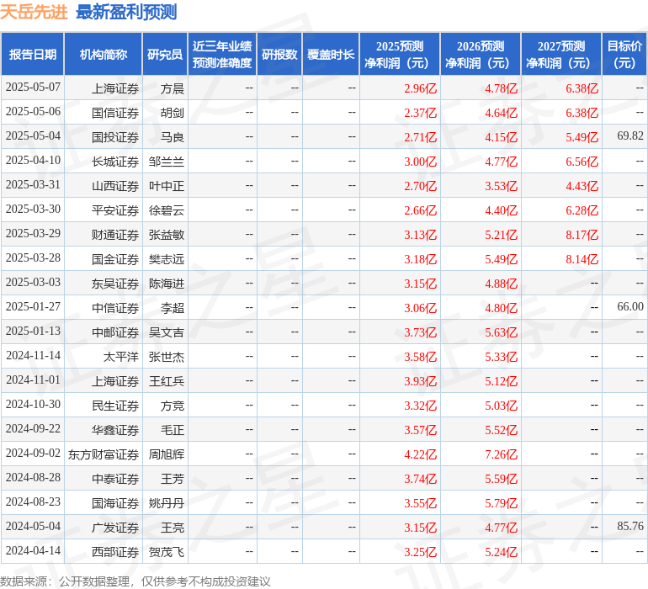Click the 2026预测净利润 column header

pyautogui.click(x=481, y=54)
